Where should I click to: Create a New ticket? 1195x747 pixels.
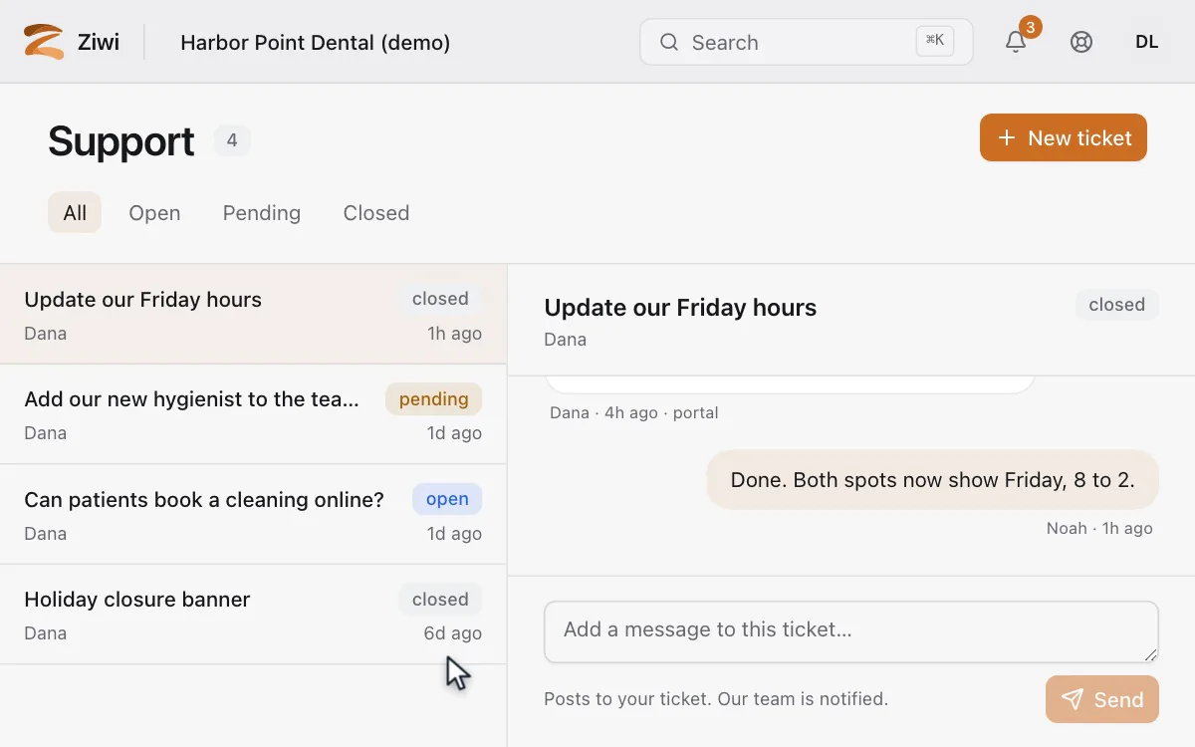[x=1064, y=137]
